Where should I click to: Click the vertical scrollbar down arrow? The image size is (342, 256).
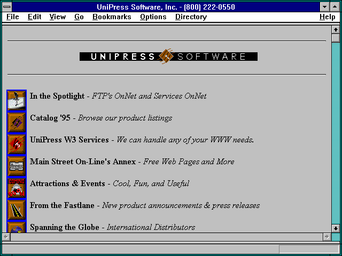pos(336,228)
